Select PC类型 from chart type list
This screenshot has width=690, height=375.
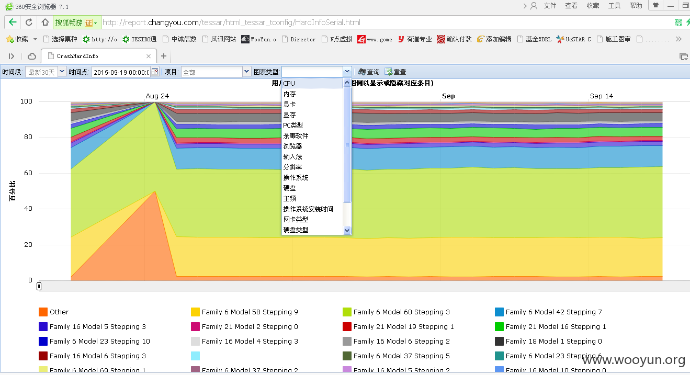[x=312, y=125]
